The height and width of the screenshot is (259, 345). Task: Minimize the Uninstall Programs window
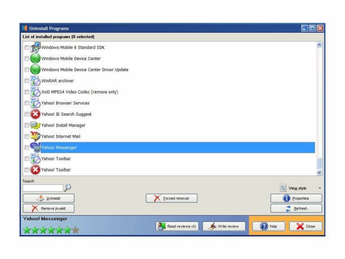[304, 28]
